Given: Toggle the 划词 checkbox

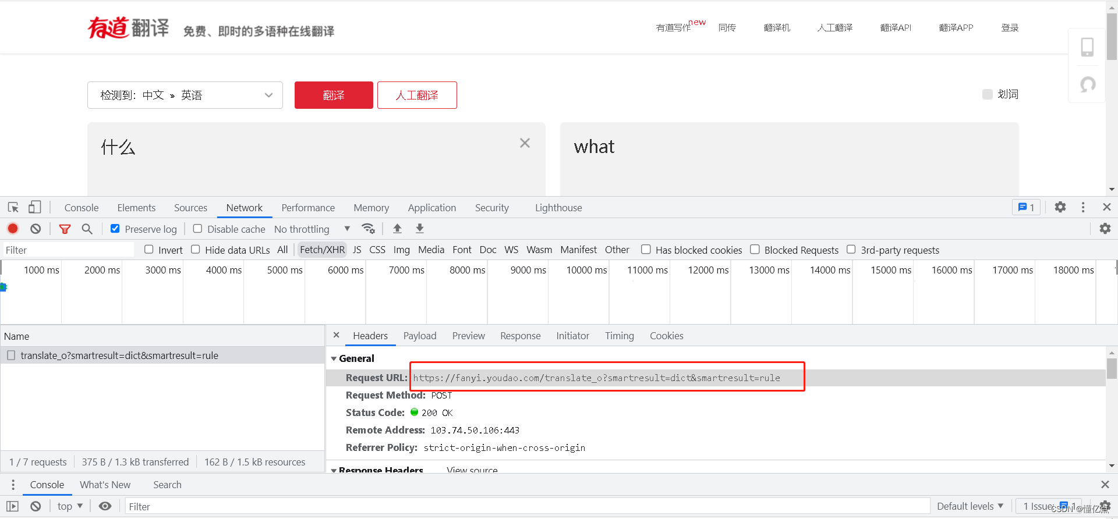Looking at the screenshot, I should click(987, 94).
